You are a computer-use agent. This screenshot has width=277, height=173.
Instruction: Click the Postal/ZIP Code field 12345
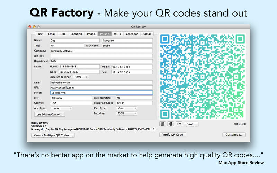tap(134, 103)
